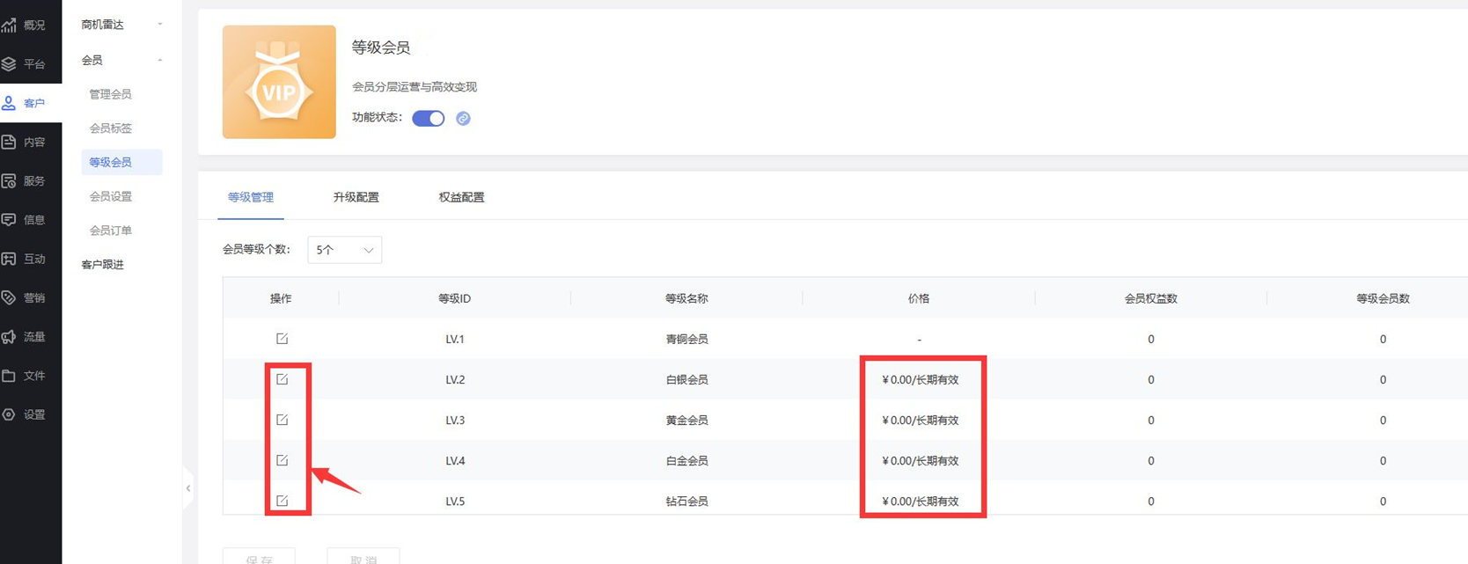Toggle the 功能状态 switch off
The height and width of the screenshot is (564, 1468).
[429, 119]
